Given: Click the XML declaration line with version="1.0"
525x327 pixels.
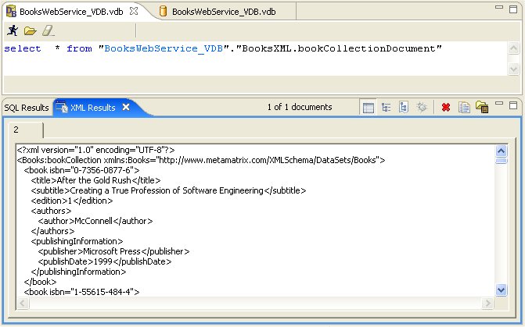Looking at the screenshot, I should 95,150.
